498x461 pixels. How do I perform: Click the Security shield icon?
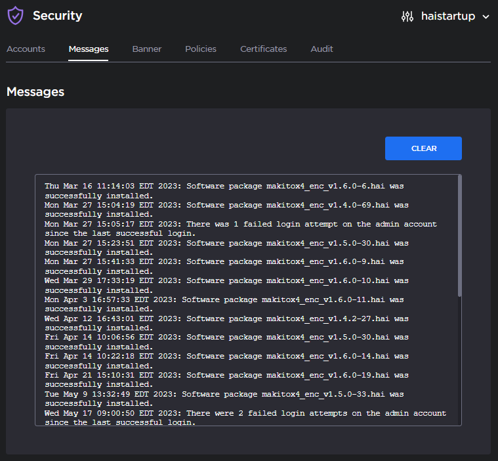[x=15, y=16]
